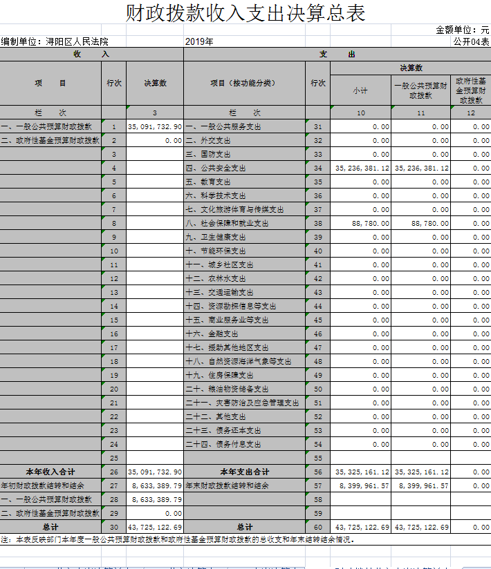Click the 政府性基金预算财政拨款 column header
Image resolution: width=491 pixels, height=569 pixels.
click(x=471, y=90)
